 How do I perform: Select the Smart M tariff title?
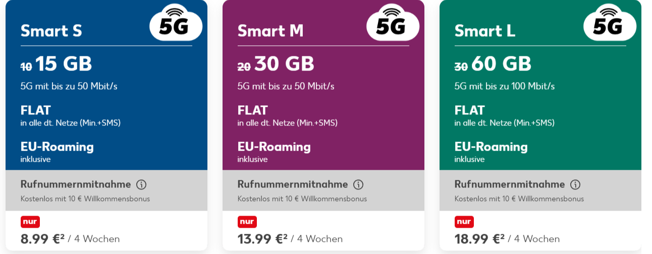tap(270, 31)
